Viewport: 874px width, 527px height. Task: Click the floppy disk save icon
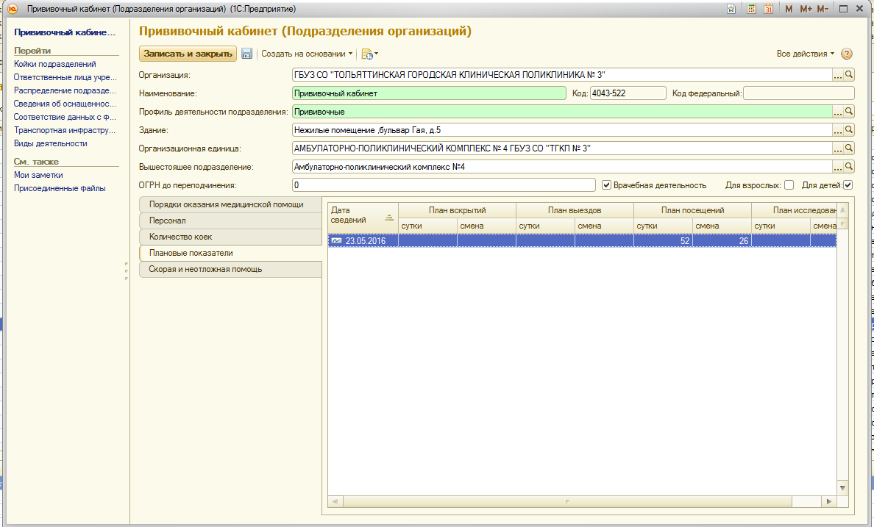click(247, 54)
